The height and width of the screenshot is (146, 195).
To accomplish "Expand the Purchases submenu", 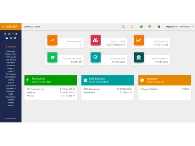I will point(11,86).
